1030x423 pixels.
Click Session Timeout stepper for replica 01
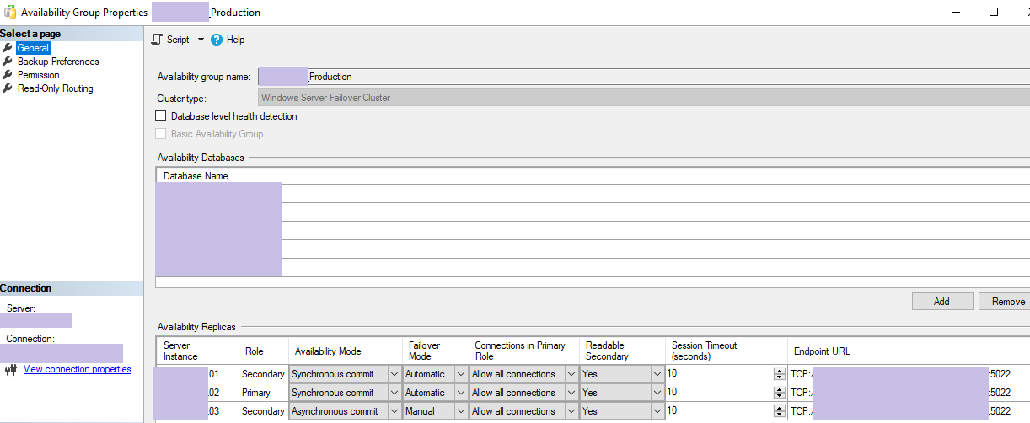[779, 374]
